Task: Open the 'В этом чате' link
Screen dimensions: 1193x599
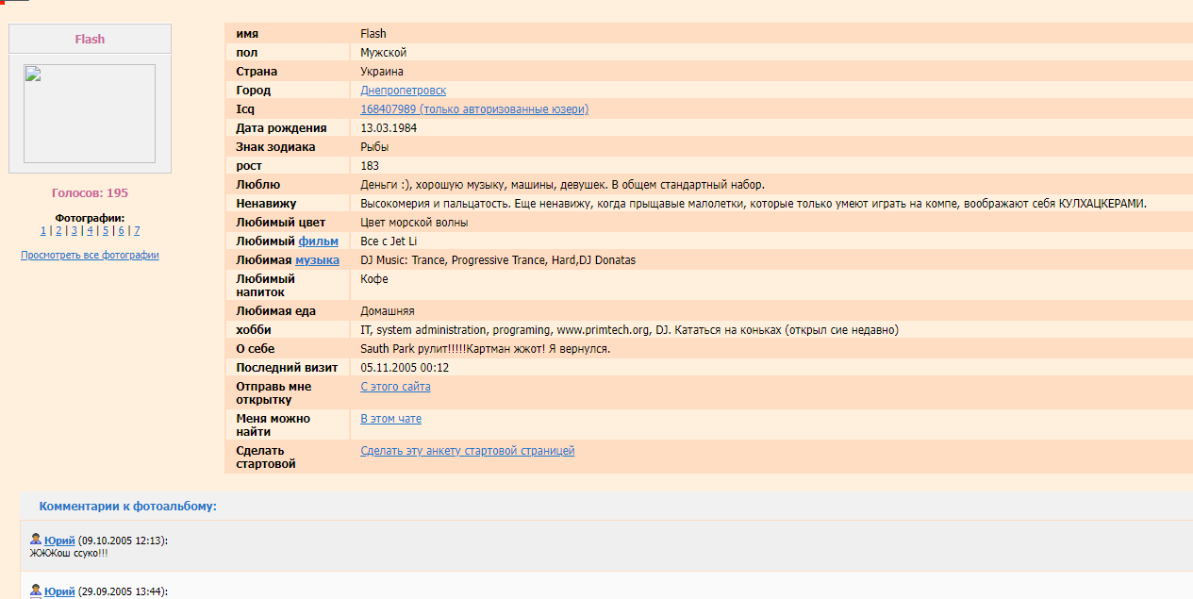Action: [390, 419]
